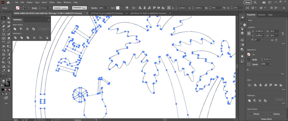The width and height of the screenshot is (288, 121).
Task: Select the Free Transform tool
Action: (9, 46)
